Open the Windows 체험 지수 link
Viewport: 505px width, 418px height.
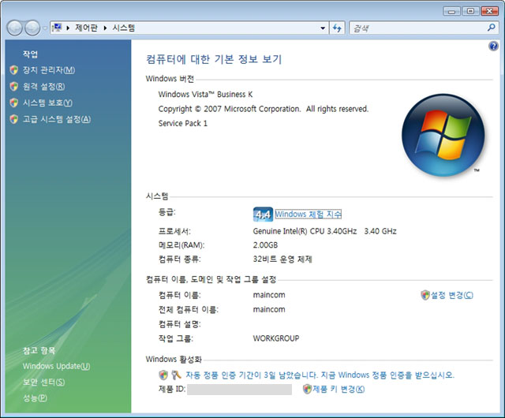pyautogui.click(x=309, y=215)
